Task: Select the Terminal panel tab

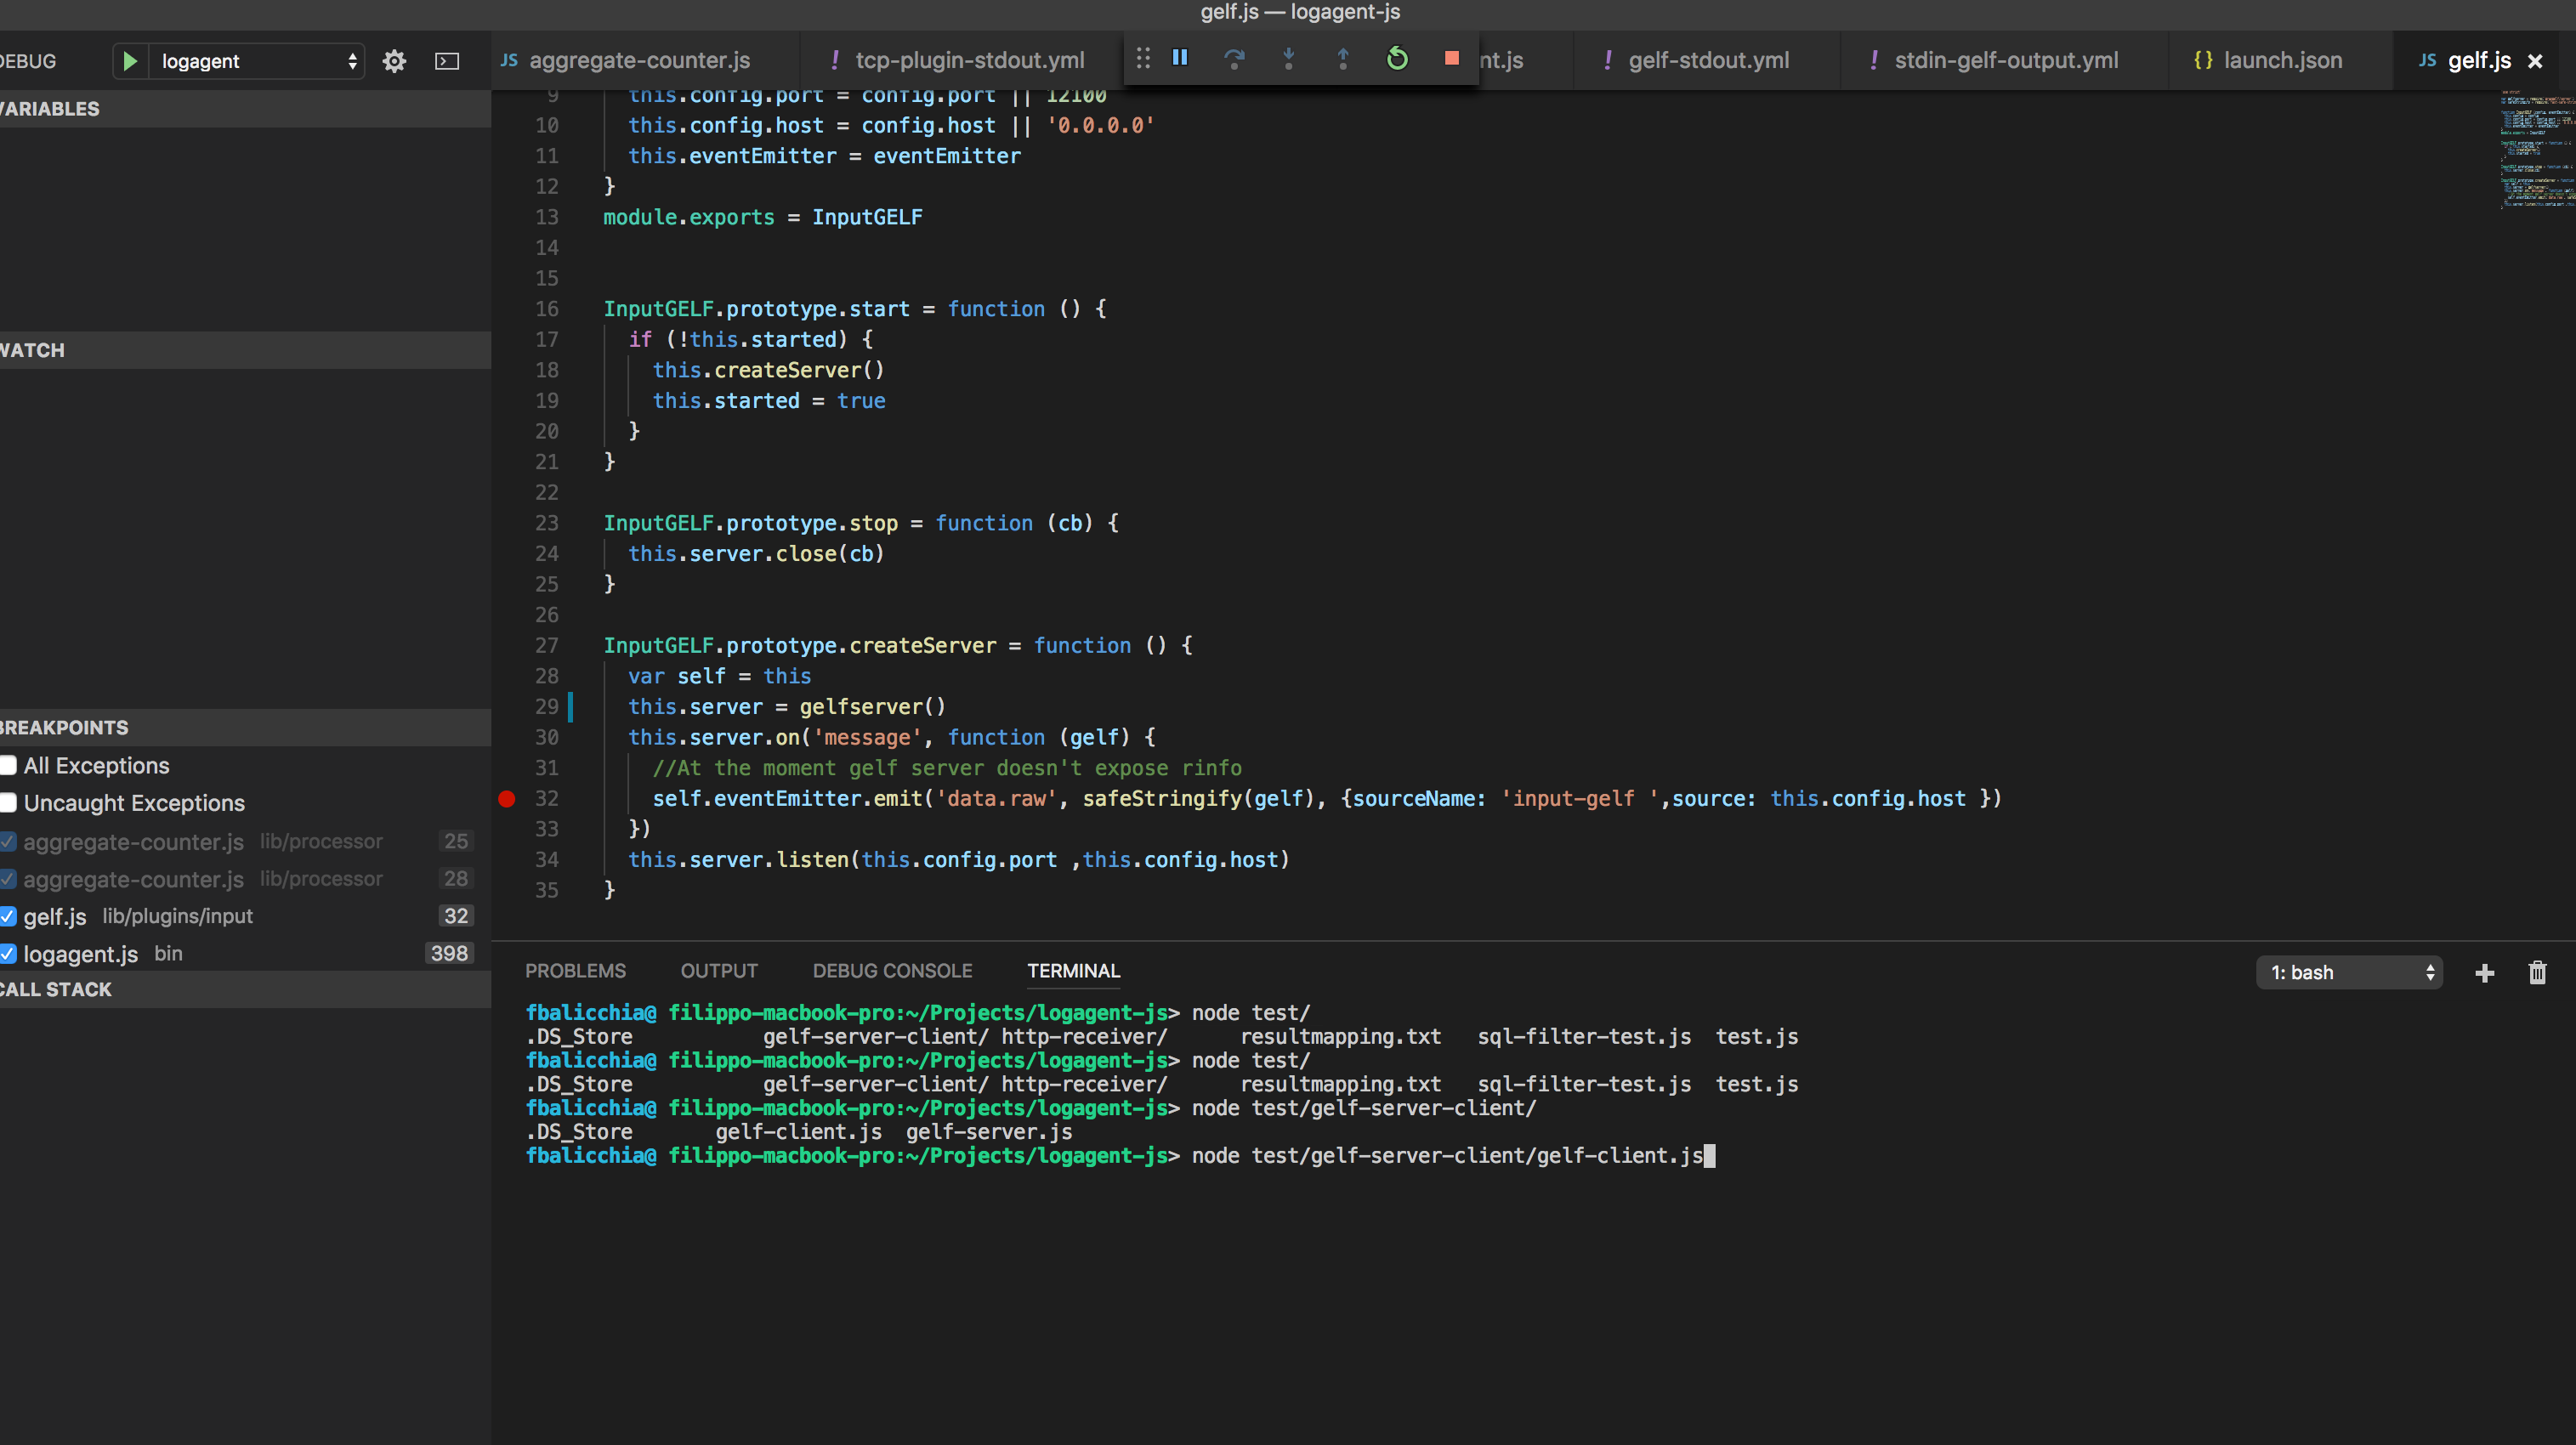Action: coord(1074,971)
